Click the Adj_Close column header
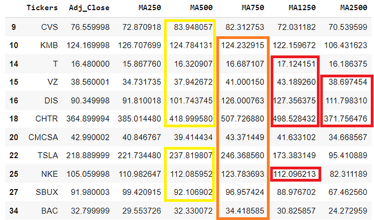The width and height of the screenshot is (374, 220). 89,7
